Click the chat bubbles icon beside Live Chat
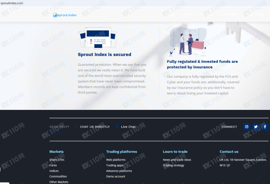The width and height of the screenshot is (270, 184). tap(117, 127)
